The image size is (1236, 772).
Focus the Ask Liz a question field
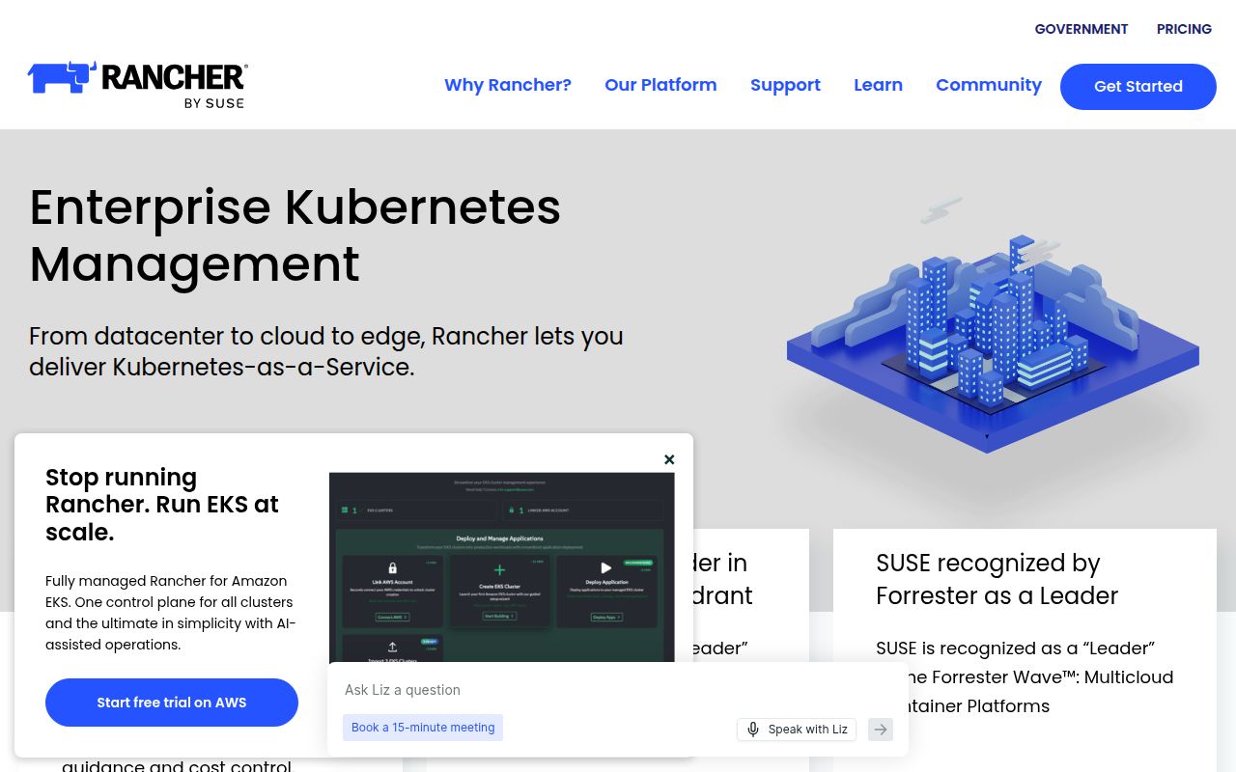pyautogui.click(x=618, y=690)
